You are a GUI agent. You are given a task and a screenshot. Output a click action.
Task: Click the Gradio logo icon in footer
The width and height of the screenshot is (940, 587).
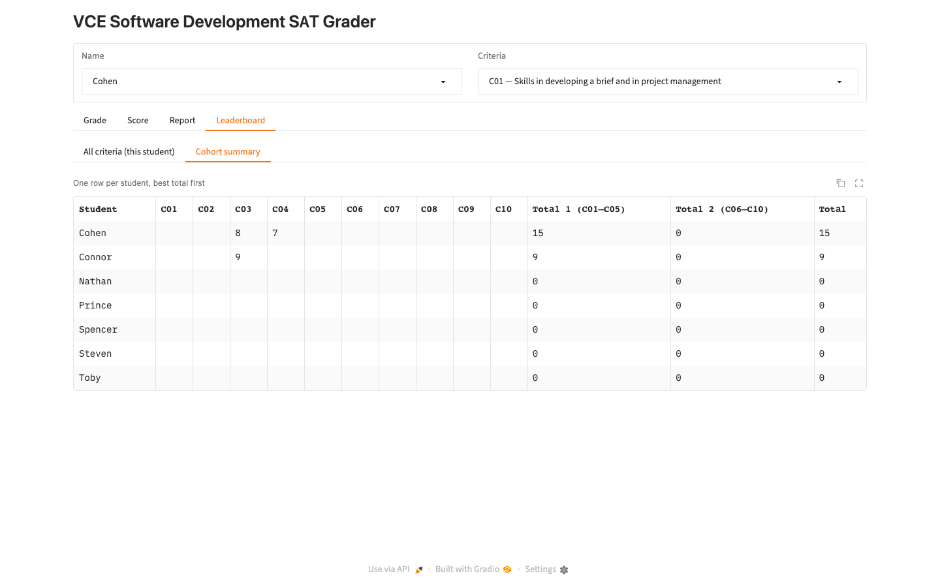coord(507,569)
